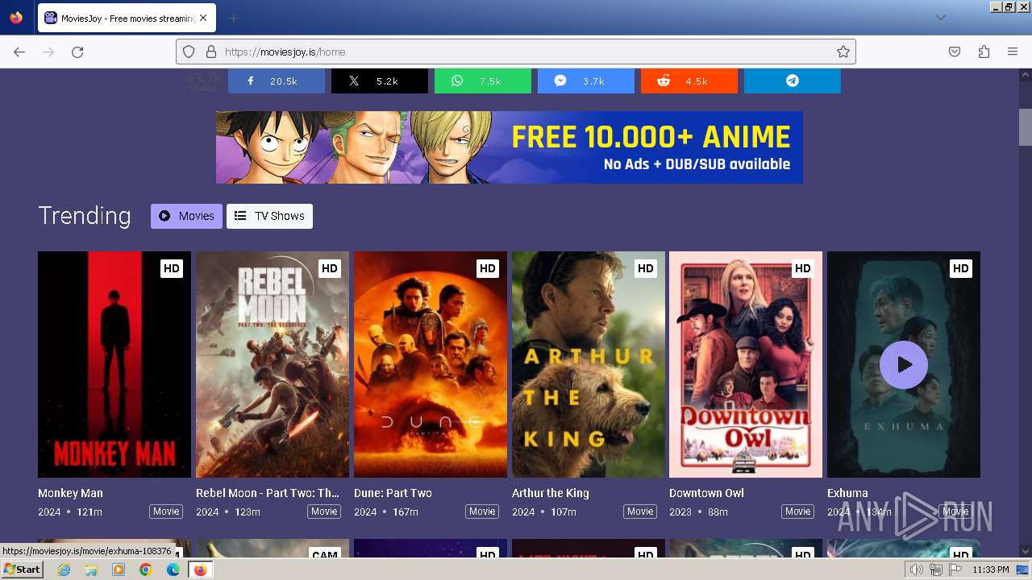Close the MoviesJoy tab

pyautogui.click(x=202, y=18)
